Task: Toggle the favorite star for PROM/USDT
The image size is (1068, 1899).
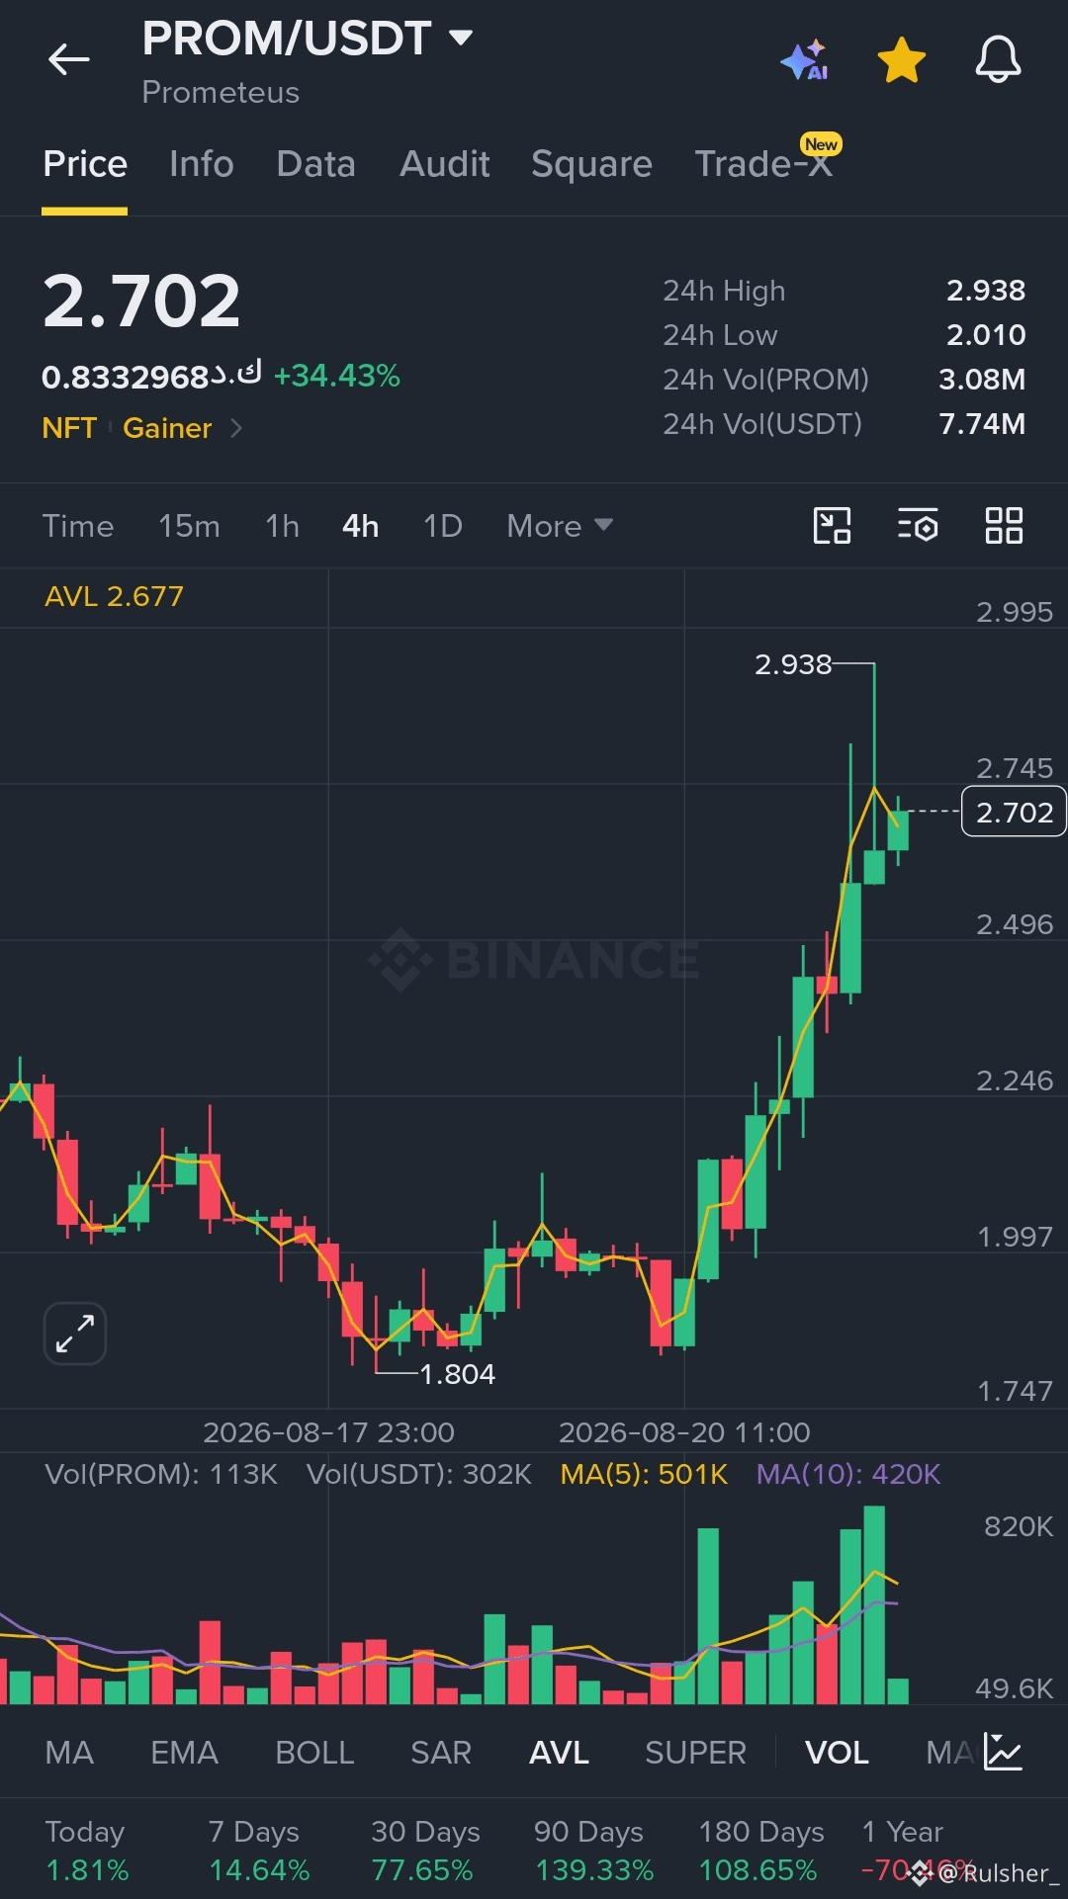Action: point(902,59)
